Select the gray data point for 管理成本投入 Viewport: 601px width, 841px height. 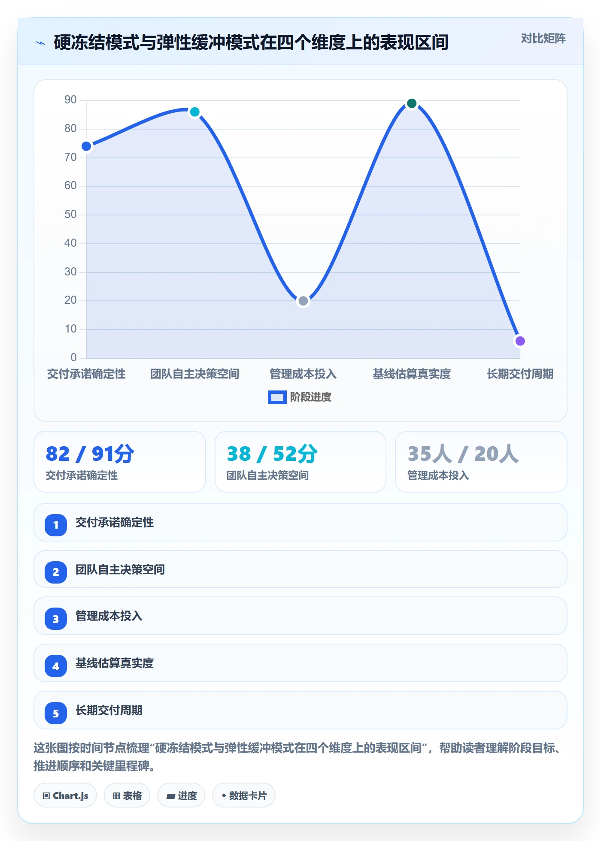point(303,301)
